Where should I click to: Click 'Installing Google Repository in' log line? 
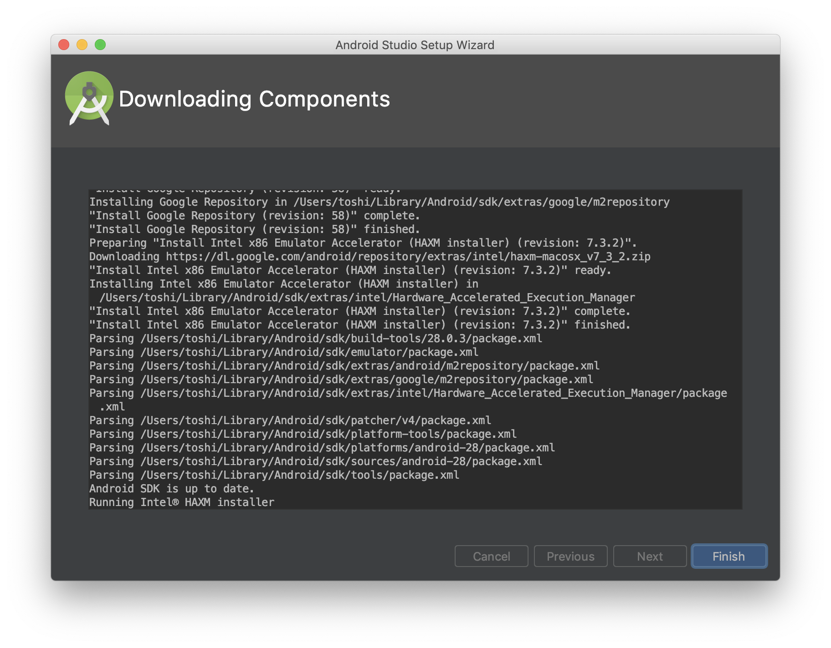pyautogui.click(x=380, y=202)
